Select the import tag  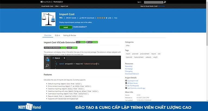pos(128,54)
